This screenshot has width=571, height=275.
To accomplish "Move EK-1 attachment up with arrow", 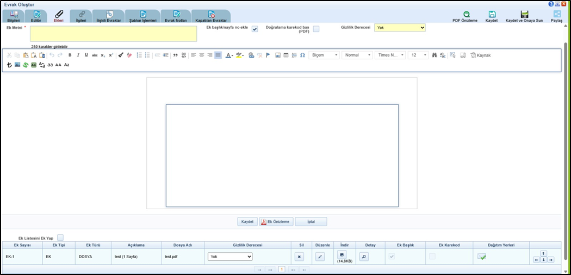I will (543, 253).
